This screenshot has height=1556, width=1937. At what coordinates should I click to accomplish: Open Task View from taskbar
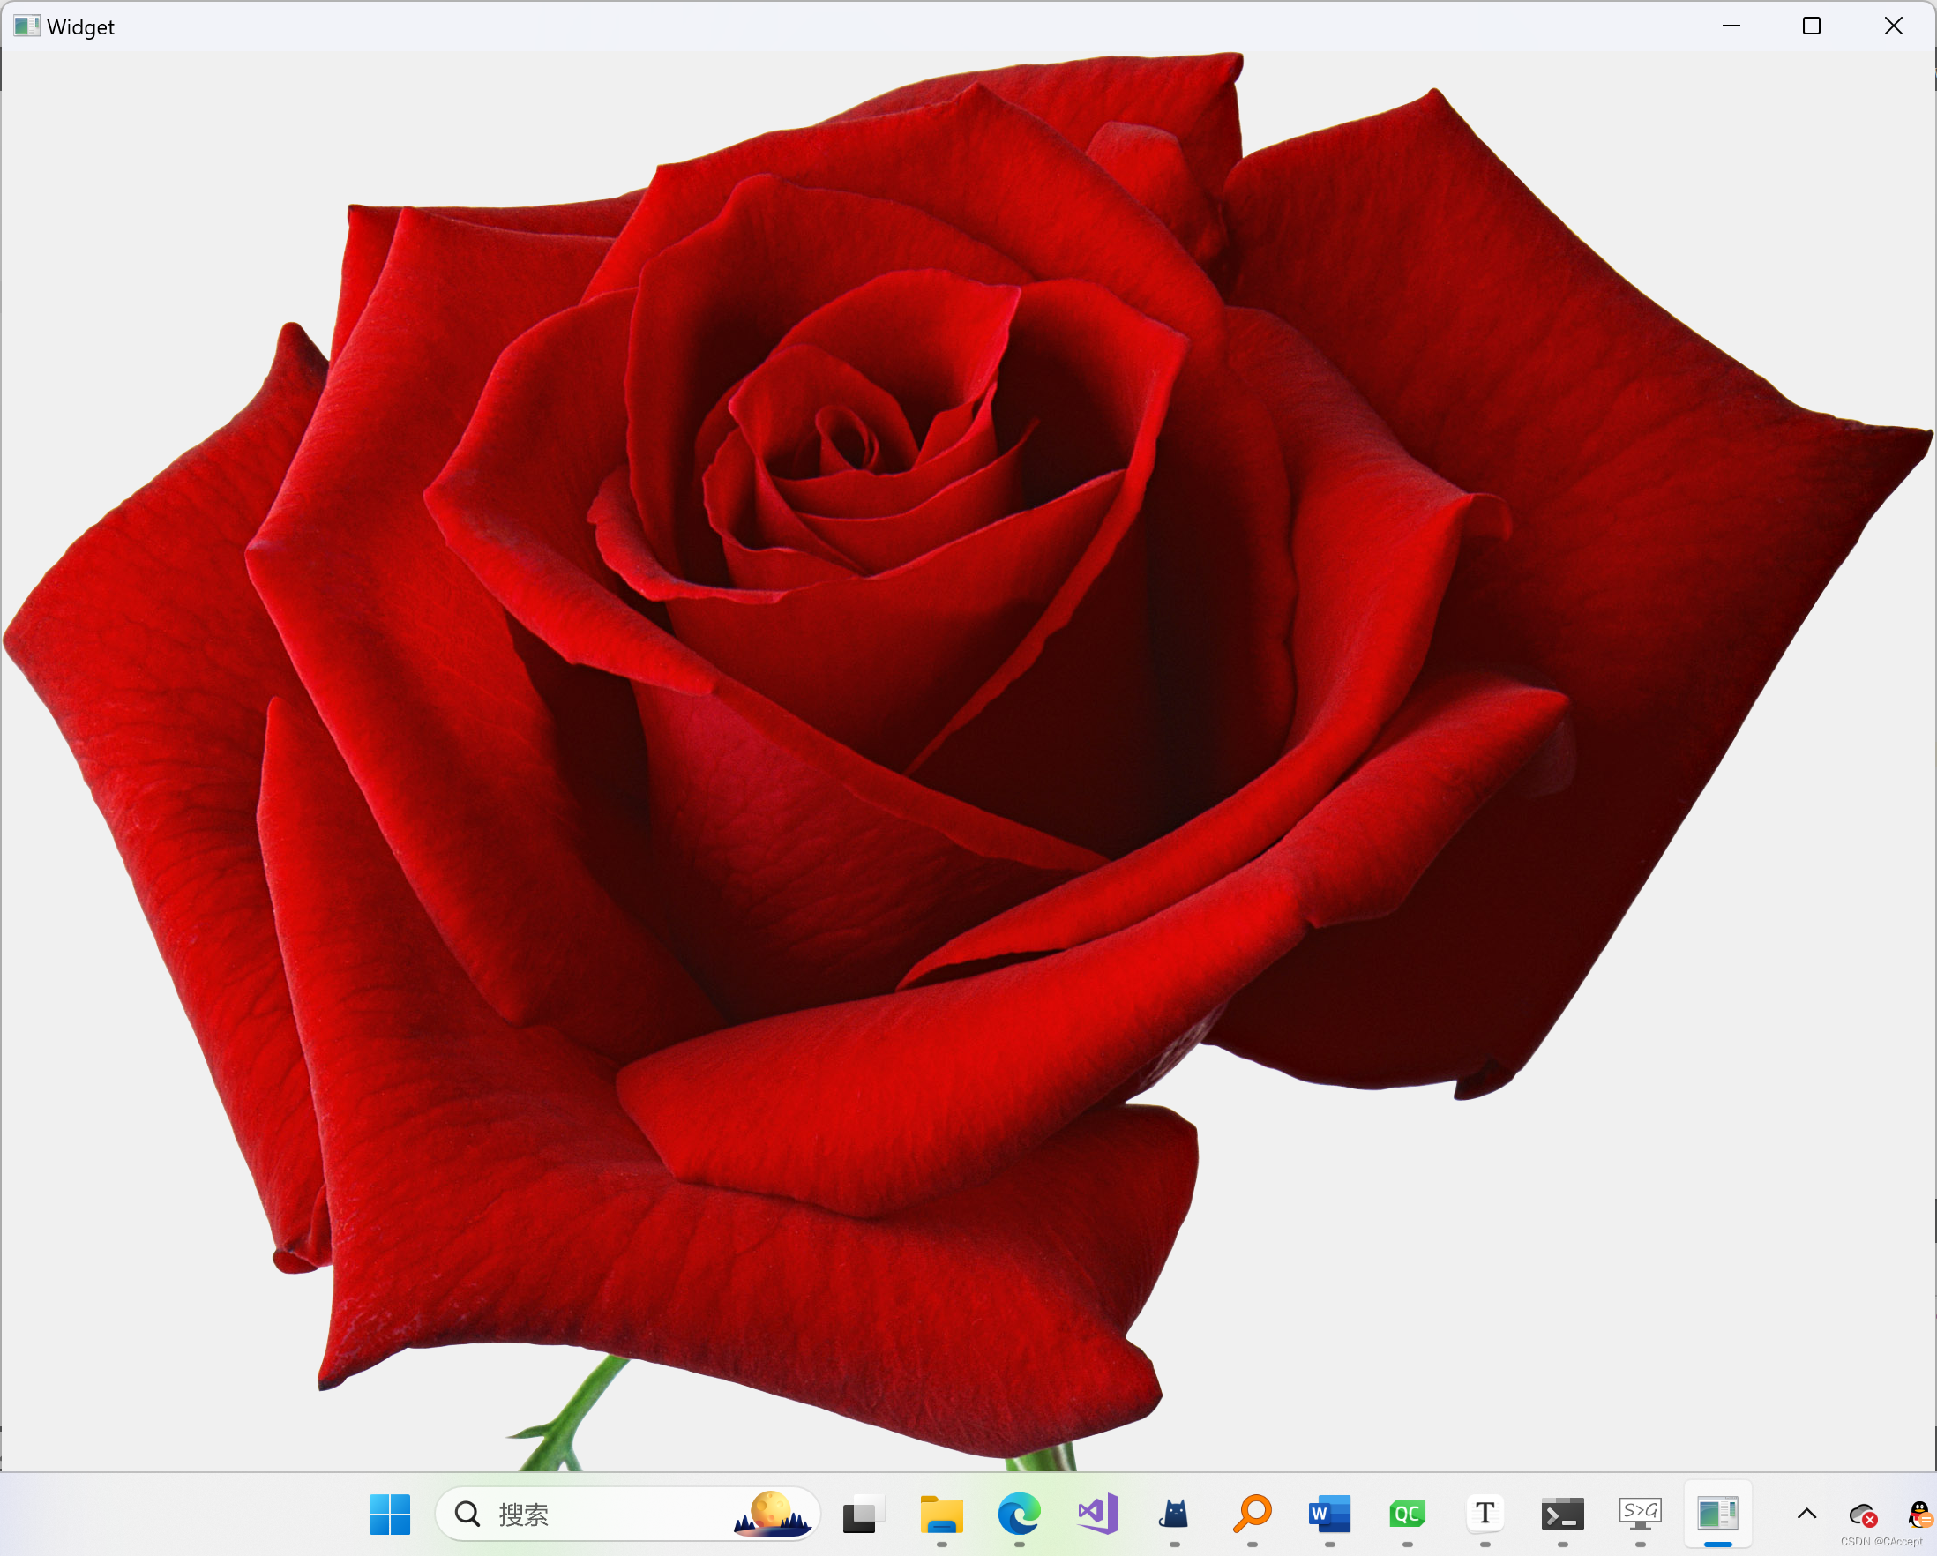point(863,1515)
